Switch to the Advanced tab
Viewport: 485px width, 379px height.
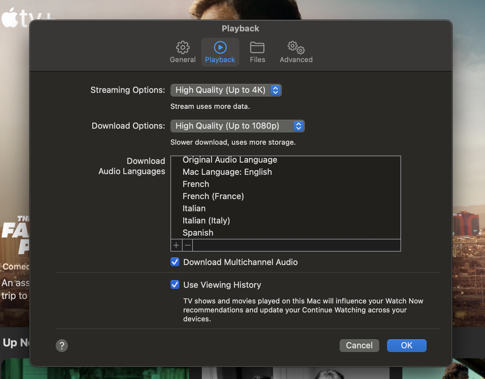point(295,52)
